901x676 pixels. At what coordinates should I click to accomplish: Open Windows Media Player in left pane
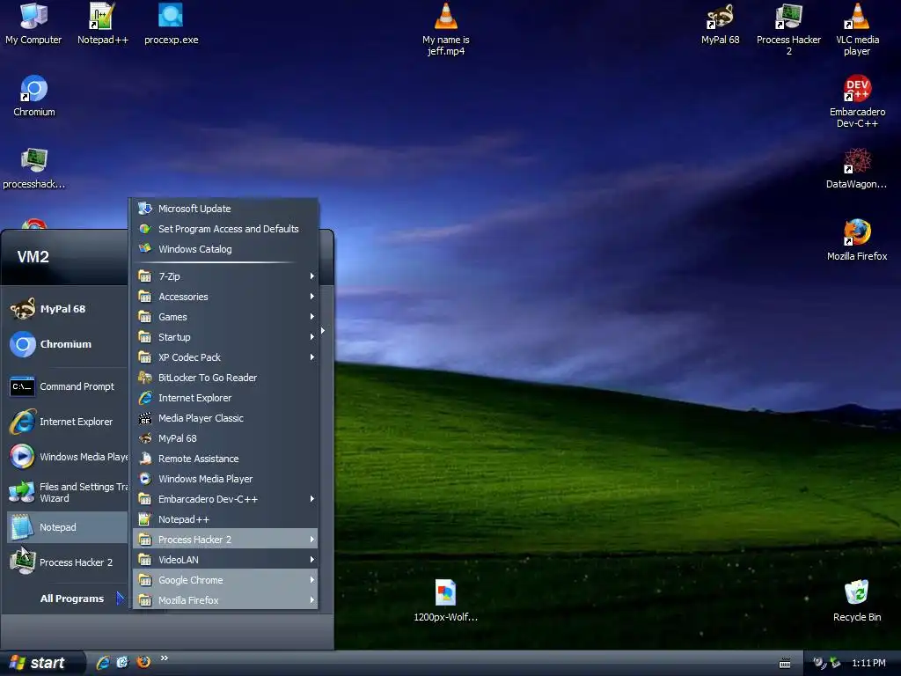67,457
